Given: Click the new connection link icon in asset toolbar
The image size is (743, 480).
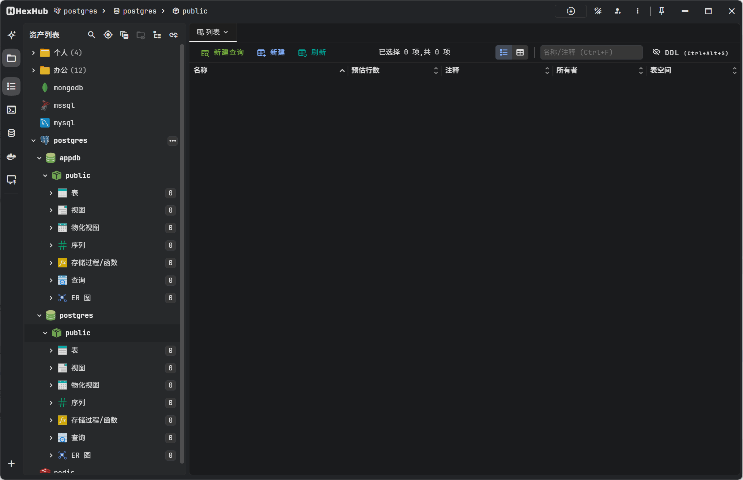Looking at the screenshot, I should tap(173, 35).
